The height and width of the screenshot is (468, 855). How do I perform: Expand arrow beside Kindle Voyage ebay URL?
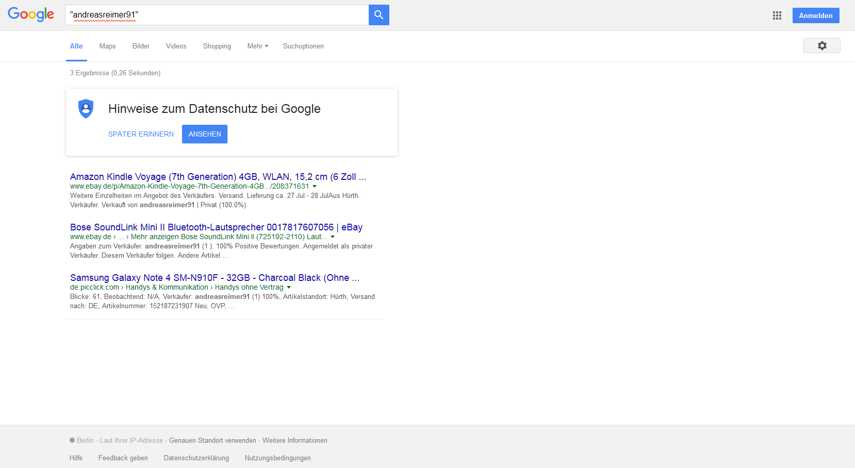point(315,187)
